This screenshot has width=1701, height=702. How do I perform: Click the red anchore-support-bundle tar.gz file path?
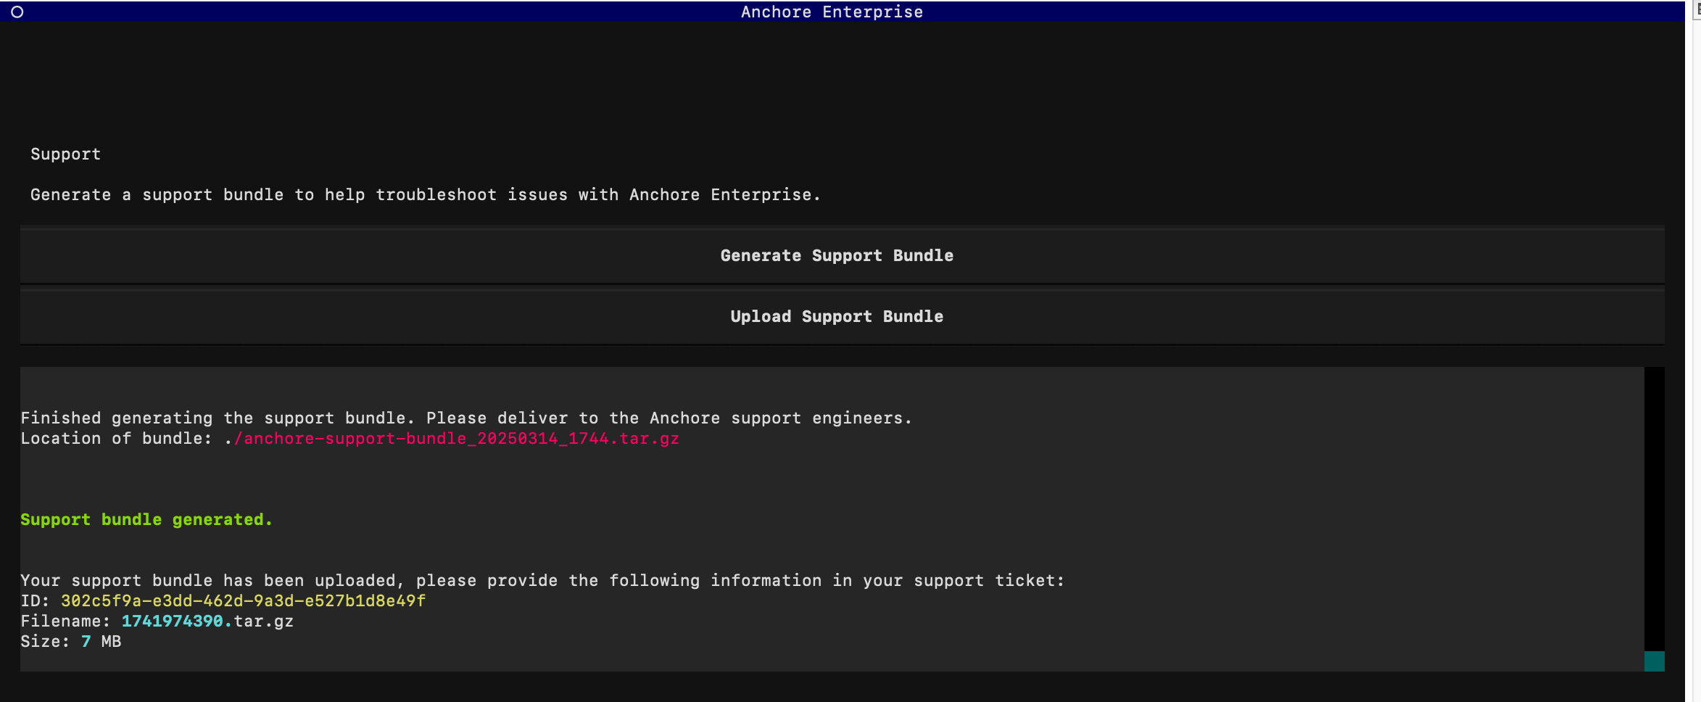coord(457,439)
